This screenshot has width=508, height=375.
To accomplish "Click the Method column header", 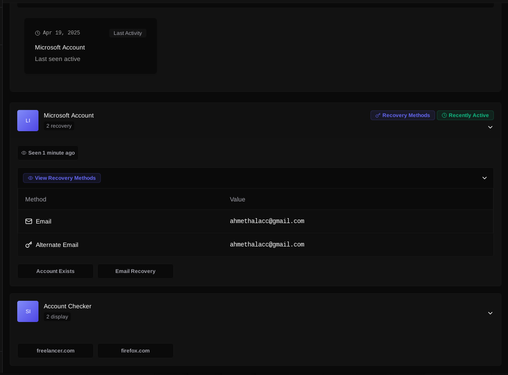I will point(36,199).
